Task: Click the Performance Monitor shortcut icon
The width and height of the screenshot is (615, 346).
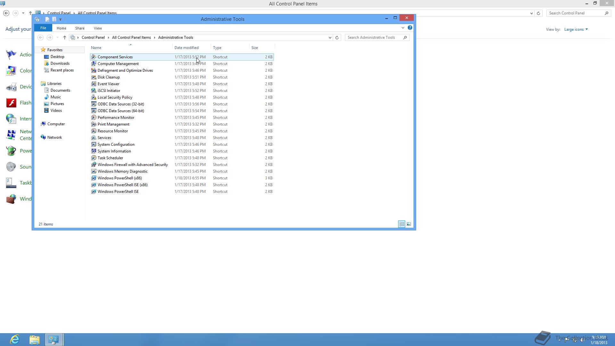Action: 94,118
